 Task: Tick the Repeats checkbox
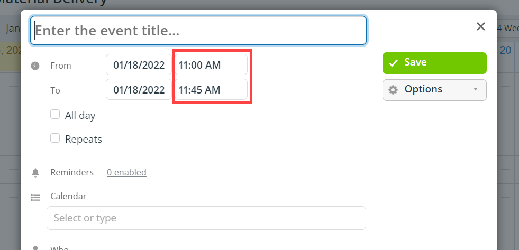click(x=55, y=138)
